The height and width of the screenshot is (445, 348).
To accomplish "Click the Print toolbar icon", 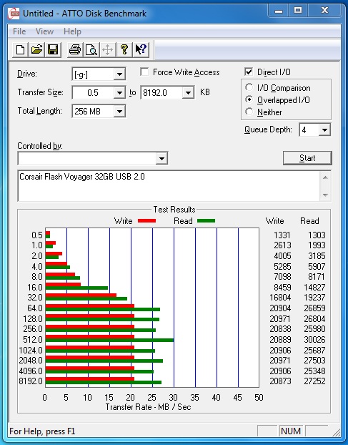I will tap(75, 49).
